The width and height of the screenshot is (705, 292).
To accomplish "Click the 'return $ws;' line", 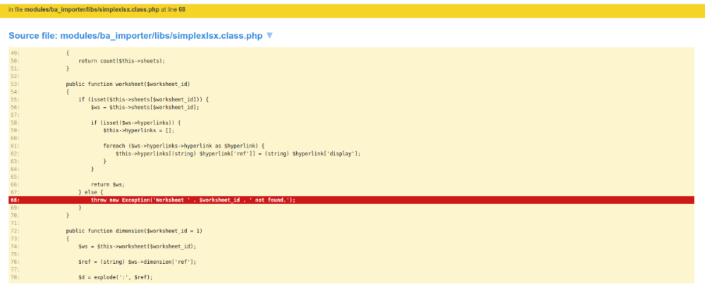I will click(108, 184).
